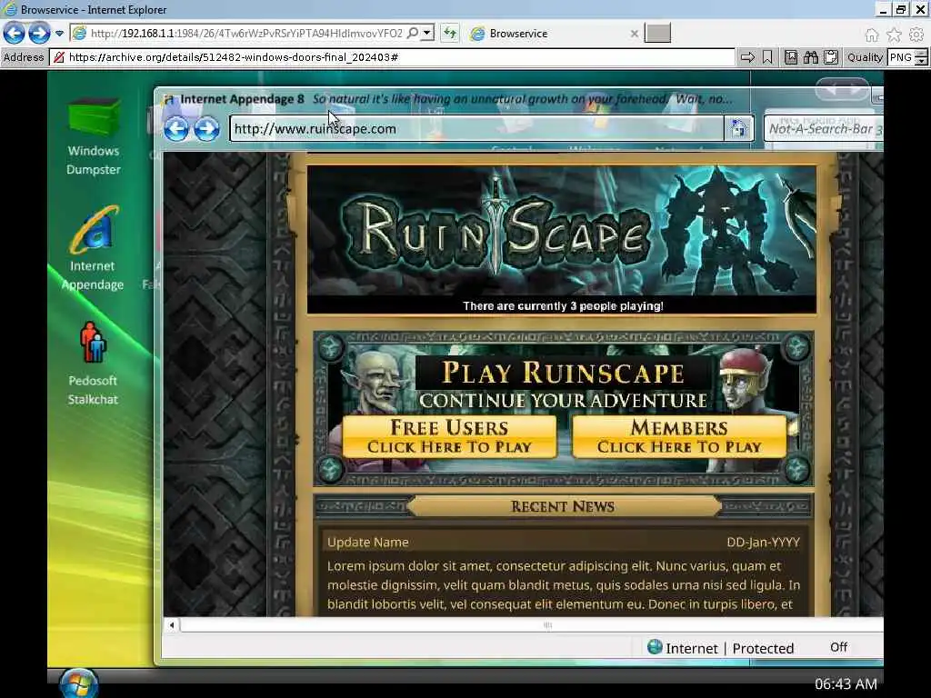Click the refresh icon beside ruinscape URL

point(738,129)
